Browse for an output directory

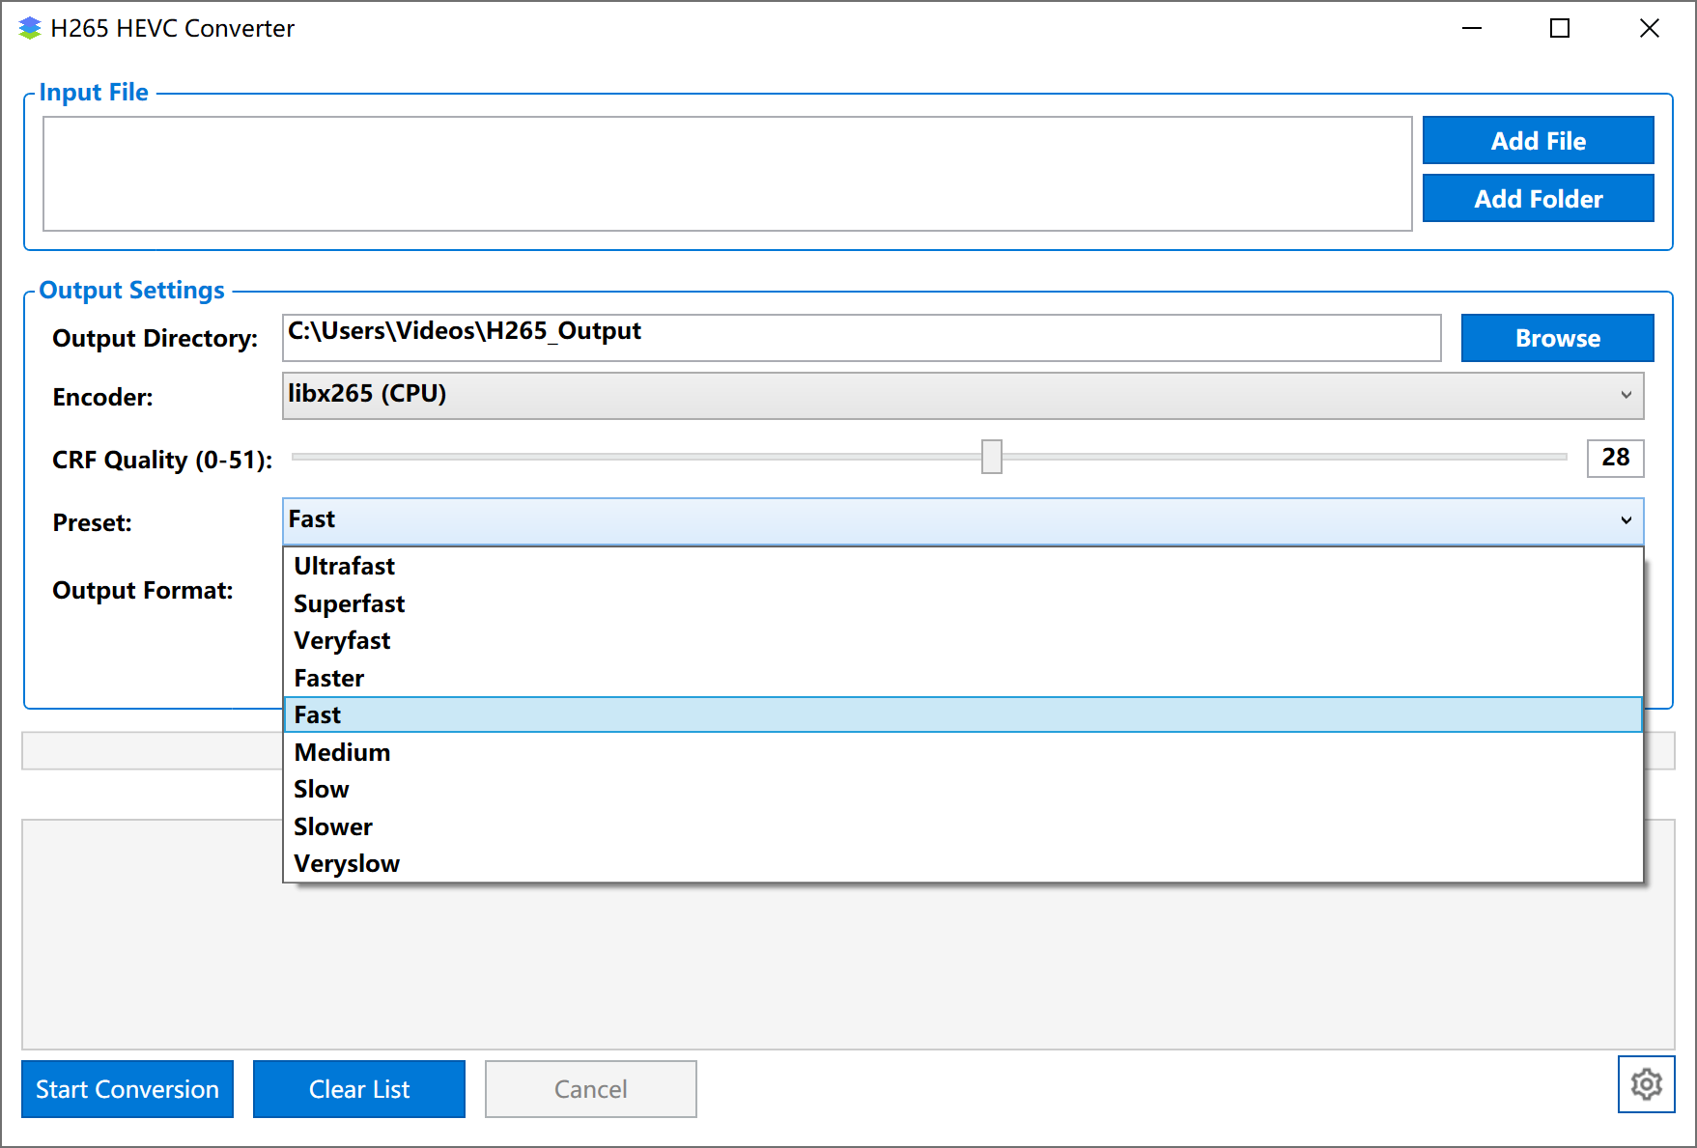point(1557,338)
